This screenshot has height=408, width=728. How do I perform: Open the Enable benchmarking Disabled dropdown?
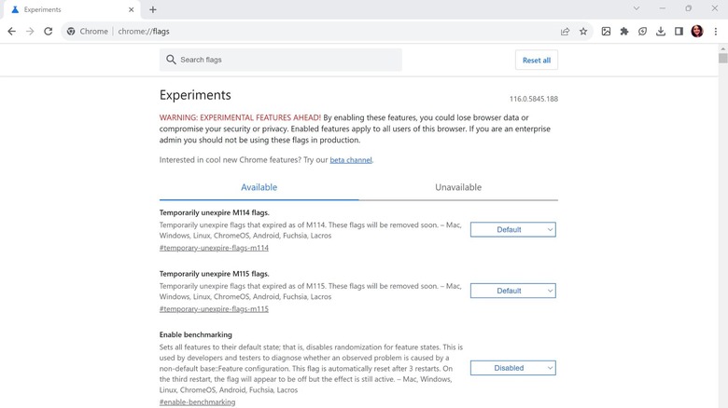(x=512, y=368)
